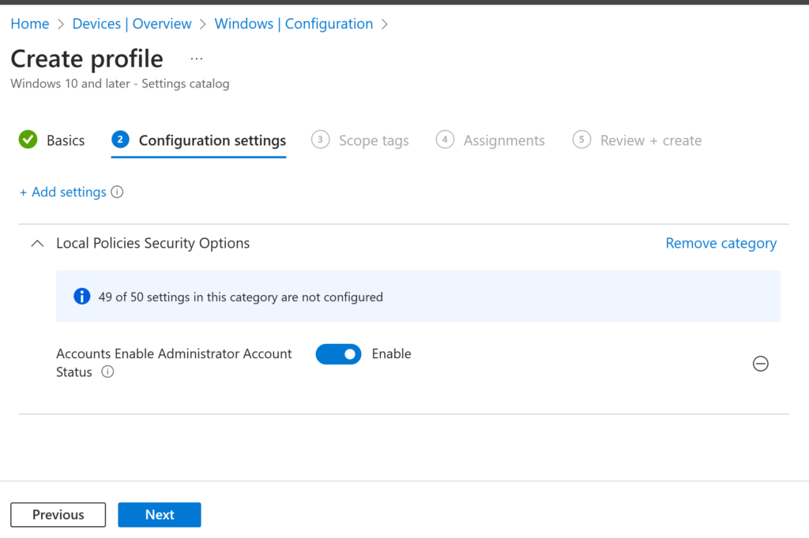Open the ellipsis menu beside Create profile
The height and width of the screenshot is (538, 809).
coord(197,59)
